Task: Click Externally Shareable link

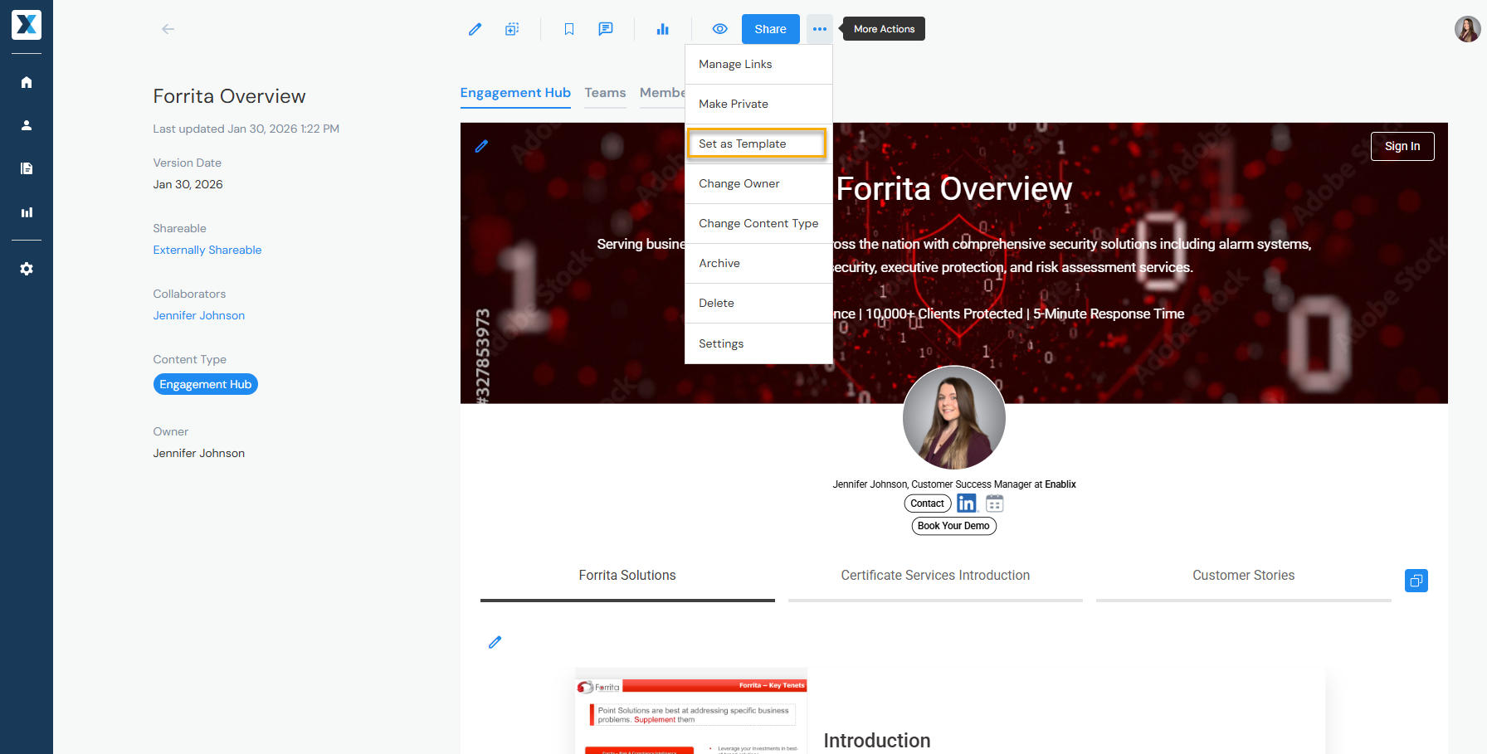Action: (x=207, y=250)
